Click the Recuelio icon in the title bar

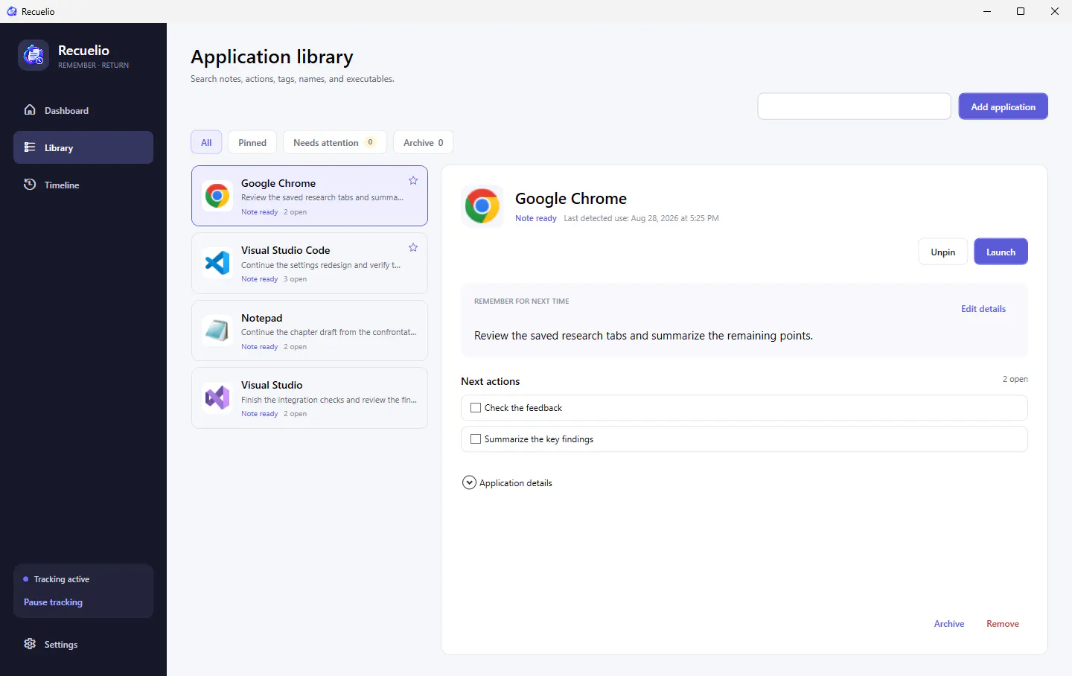[x=11, y=11]
